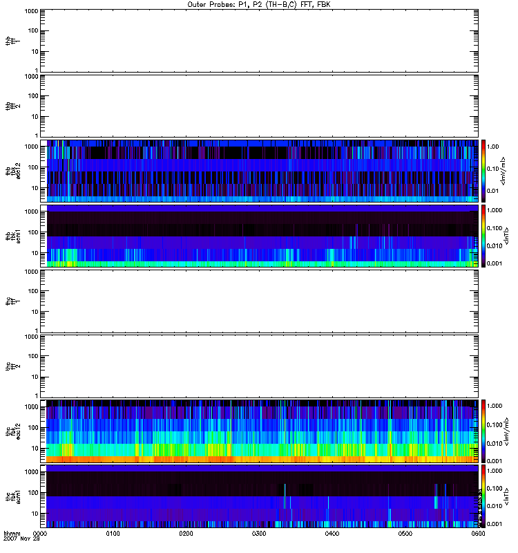Click "1.00" on the thb edc12 color scale
518x553 pixels.
(493, 147)
